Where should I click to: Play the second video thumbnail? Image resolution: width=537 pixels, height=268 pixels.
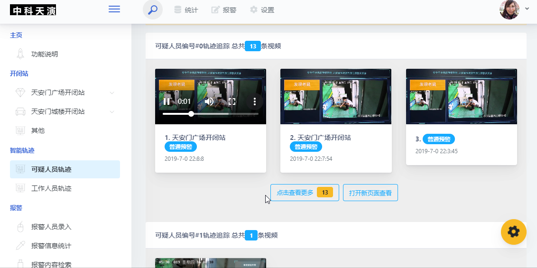[336, 97]
